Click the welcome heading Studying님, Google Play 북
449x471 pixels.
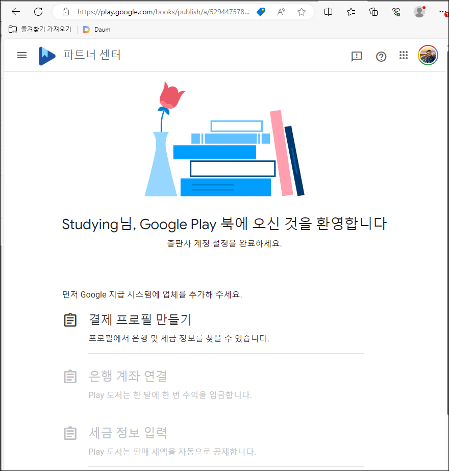coord(224,224)
